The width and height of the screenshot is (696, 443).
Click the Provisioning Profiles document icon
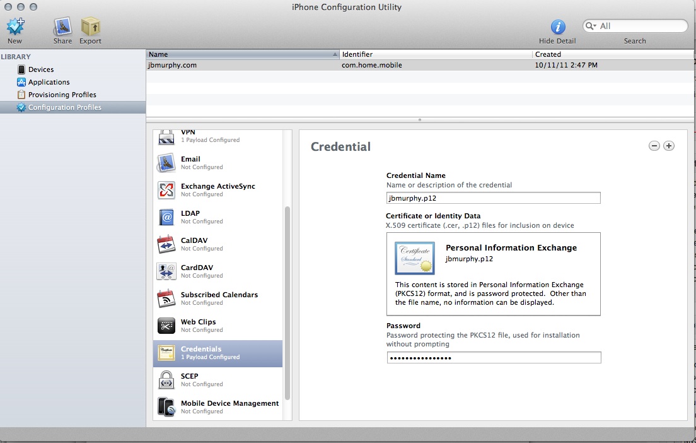pyautogui.click(x=21, y=95)
